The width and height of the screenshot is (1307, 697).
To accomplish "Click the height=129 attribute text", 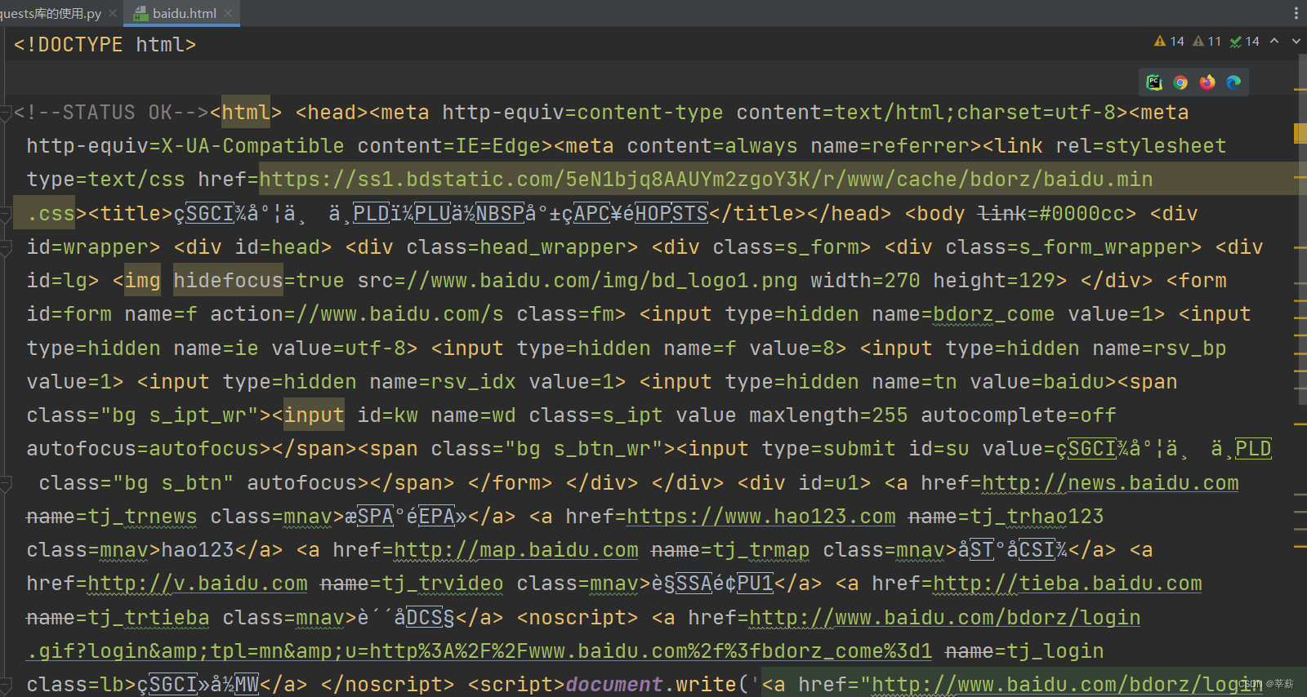I will coord(994,281).
